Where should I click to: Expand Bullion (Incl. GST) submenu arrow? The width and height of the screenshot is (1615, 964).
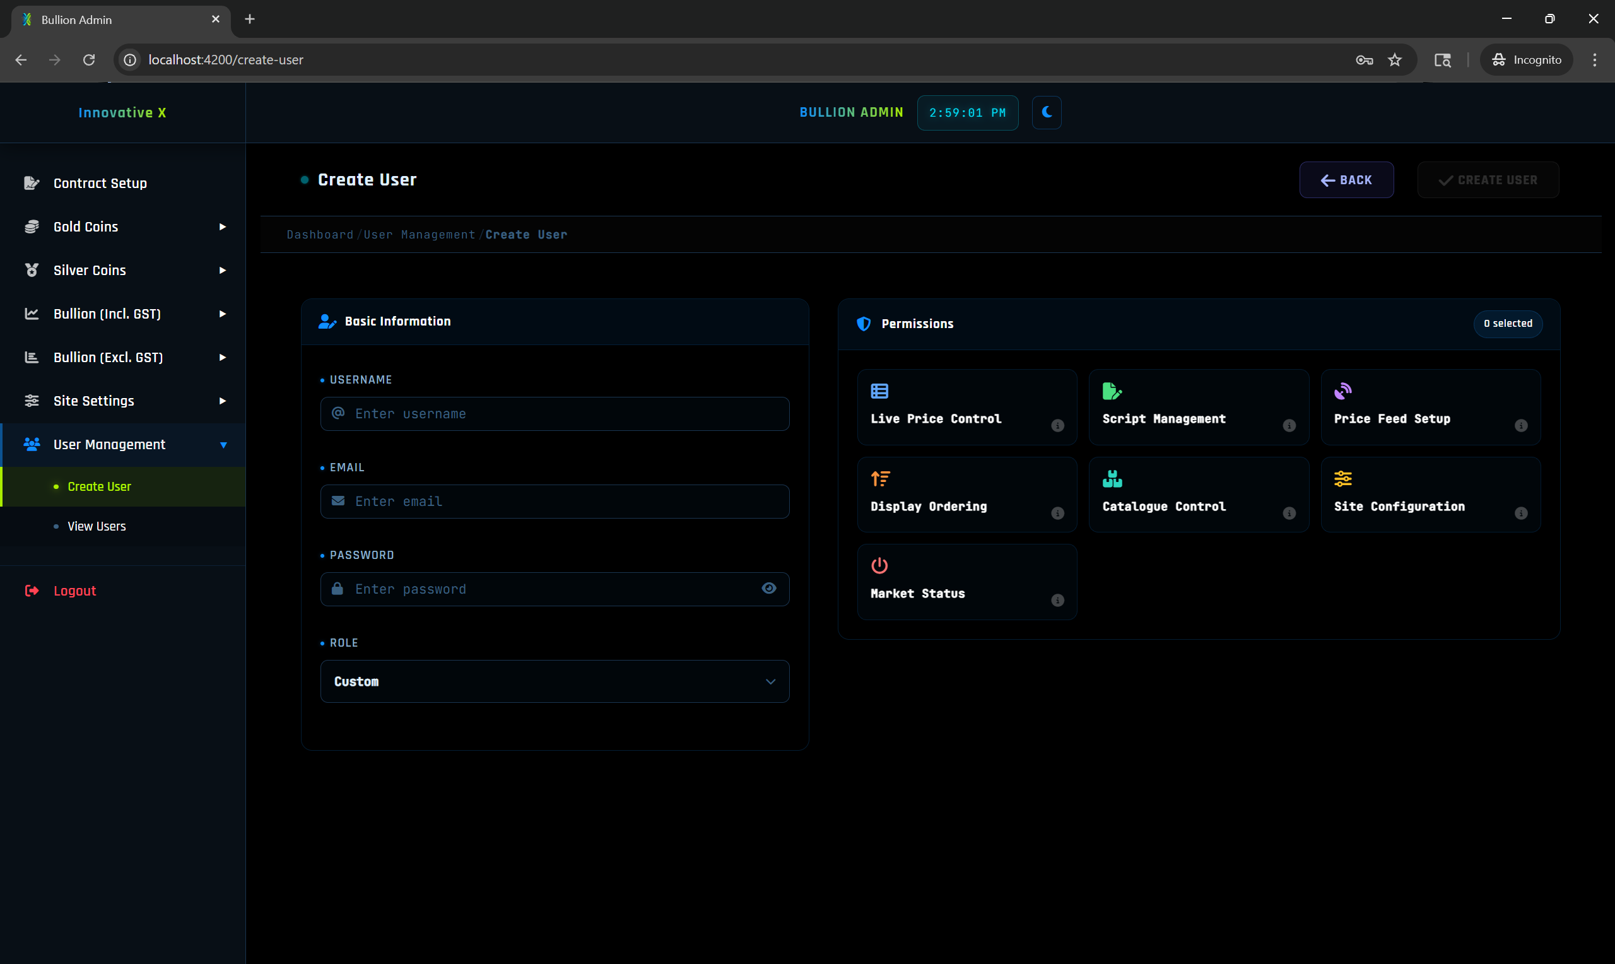click(223, 314)
